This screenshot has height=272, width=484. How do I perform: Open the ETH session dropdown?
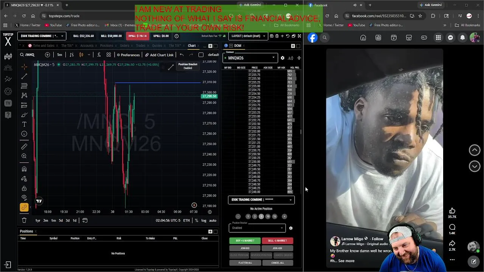pos(186,220)
